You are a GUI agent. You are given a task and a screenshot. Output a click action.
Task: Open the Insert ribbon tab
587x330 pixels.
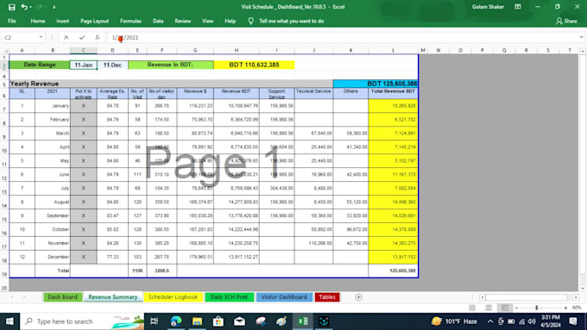62,21
